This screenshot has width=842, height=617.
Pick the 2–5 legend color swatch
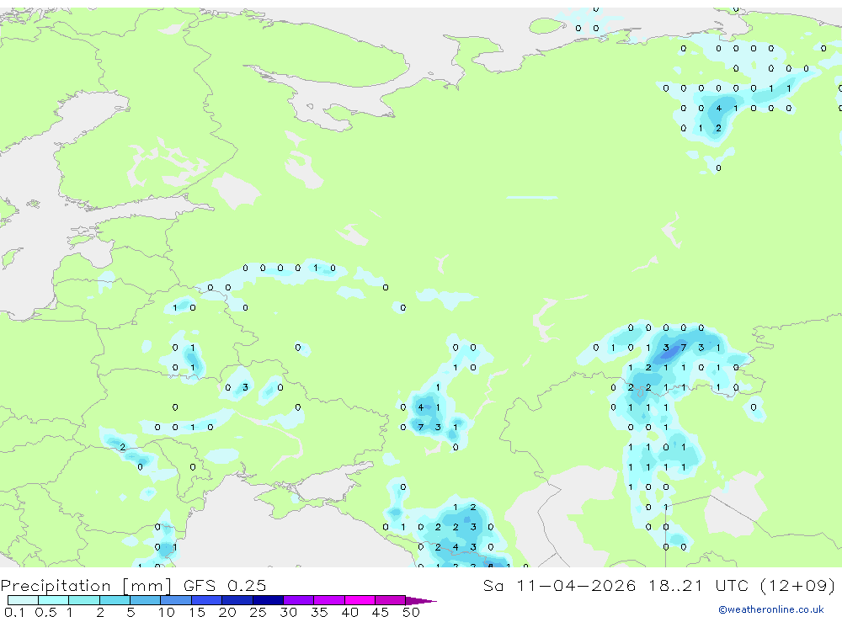click(115, 600)
